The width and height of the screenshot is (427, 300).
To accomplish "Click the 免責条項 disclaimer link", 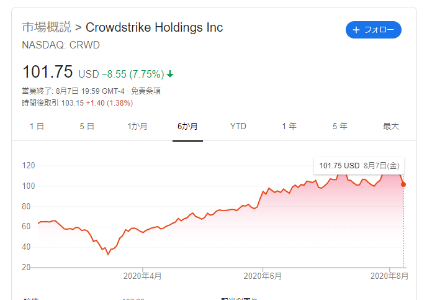I will tap(146, 91).
